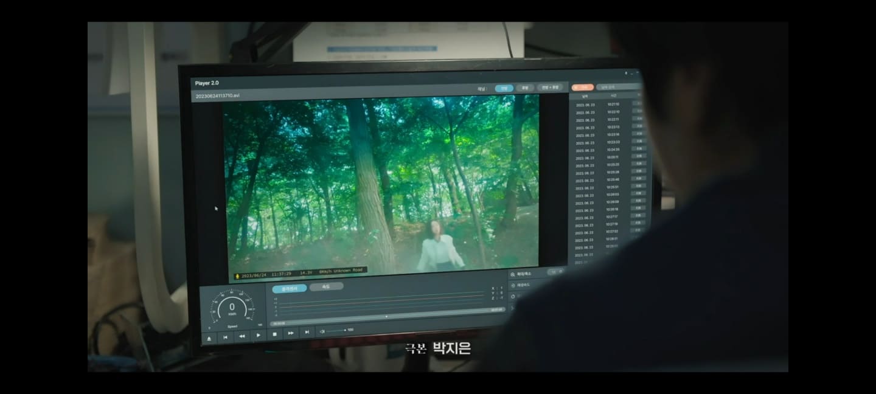Click the eject button in the player controls
Viewport: 876px width, 394px height.
pyautogui.click(x=209, y=339)
